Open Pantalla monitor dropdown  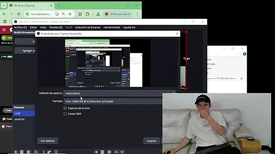click(x=113, y=101)
